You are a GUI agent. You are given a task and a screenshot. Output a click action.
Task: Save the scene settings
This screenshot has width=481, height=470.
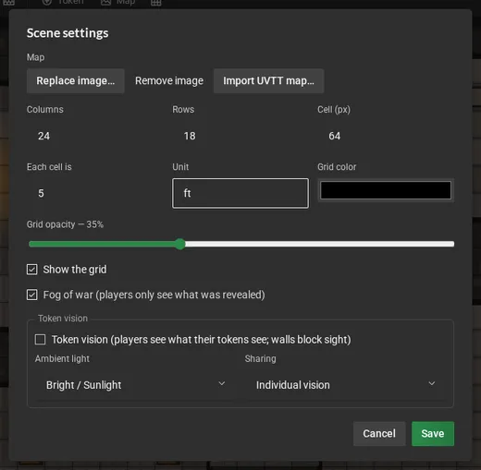[x=433, y=433]
